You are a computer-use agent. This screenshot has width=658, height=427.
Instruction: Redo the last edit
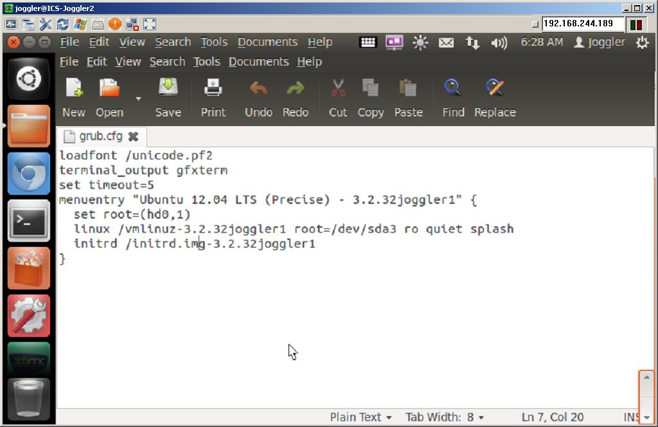[296, 98]
